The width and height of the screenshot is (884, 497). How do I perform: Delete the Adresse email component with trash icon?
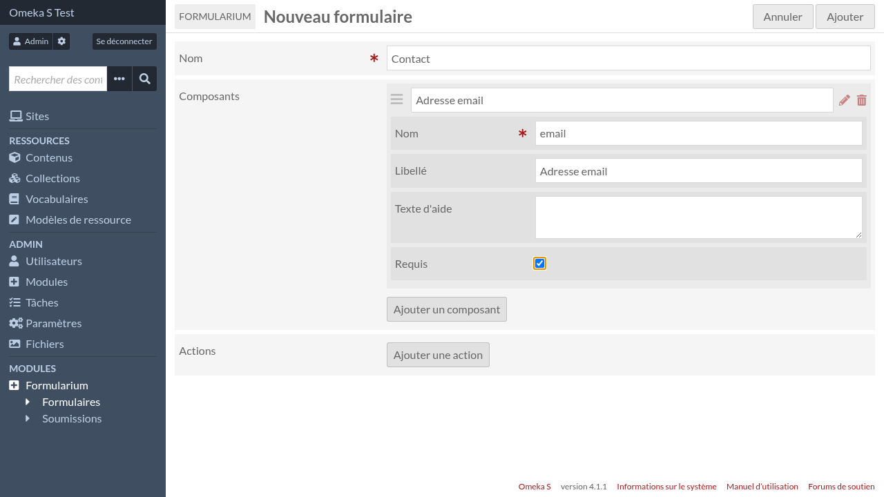(861, 100)
